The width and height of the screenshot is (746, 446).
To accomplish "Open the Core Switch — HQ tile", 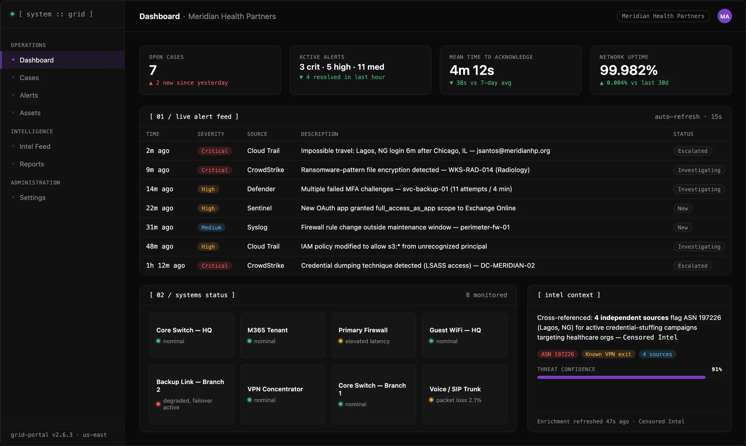I will pyautogui.click(x=192, y=335).
